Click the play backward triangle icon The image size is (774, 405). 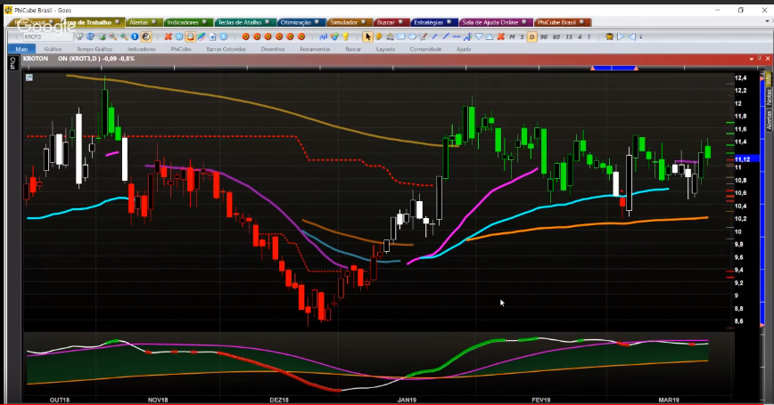click(x=632, y=36)
